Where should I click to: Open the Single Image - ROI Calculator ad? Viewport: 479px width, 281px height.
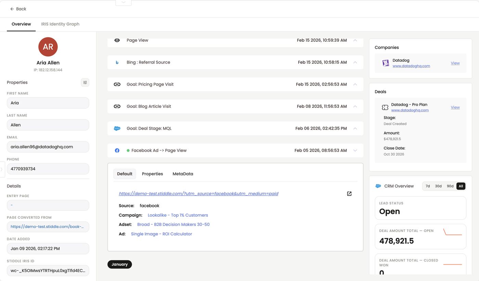pos(161,234)
